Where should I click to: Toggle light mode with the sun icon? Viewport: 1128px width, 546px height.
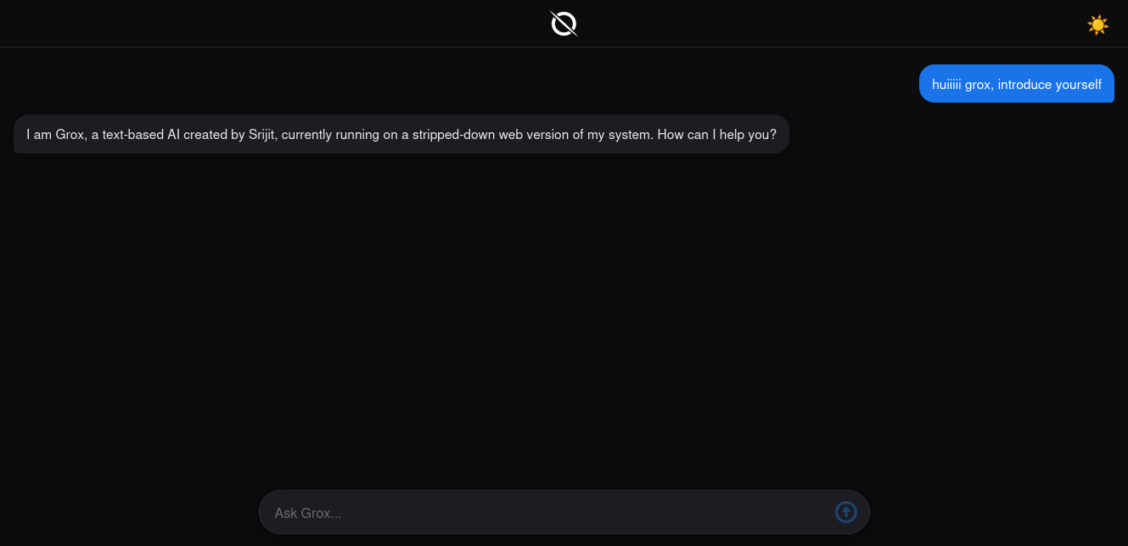(1097, 25)
